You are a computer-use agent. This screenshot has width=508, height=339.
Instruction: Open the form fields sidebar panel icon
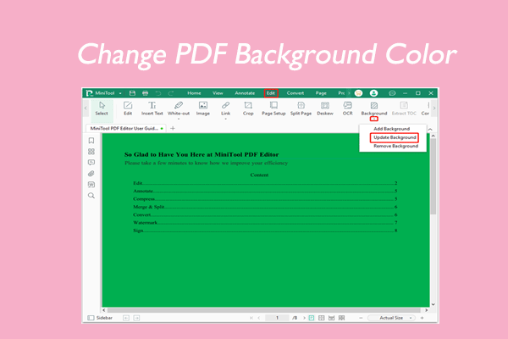click(x=91, y=185)
